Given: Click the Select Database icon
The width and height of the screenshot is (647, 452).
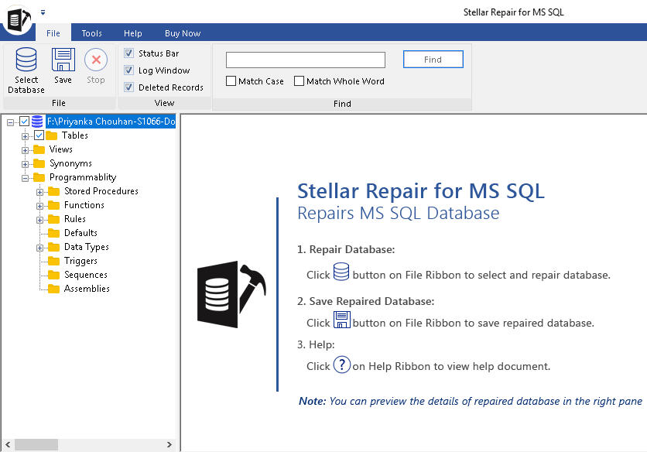Looking at the screenshot, I should click(x=26, y=60).
